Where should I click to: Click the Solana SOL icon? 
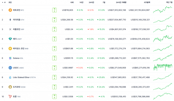coord(10,58)
